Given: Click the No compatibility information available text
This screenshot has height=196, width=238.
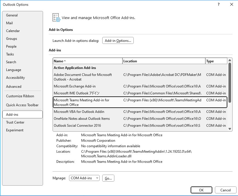Looking at the screenshot, I should click(111, 146).
